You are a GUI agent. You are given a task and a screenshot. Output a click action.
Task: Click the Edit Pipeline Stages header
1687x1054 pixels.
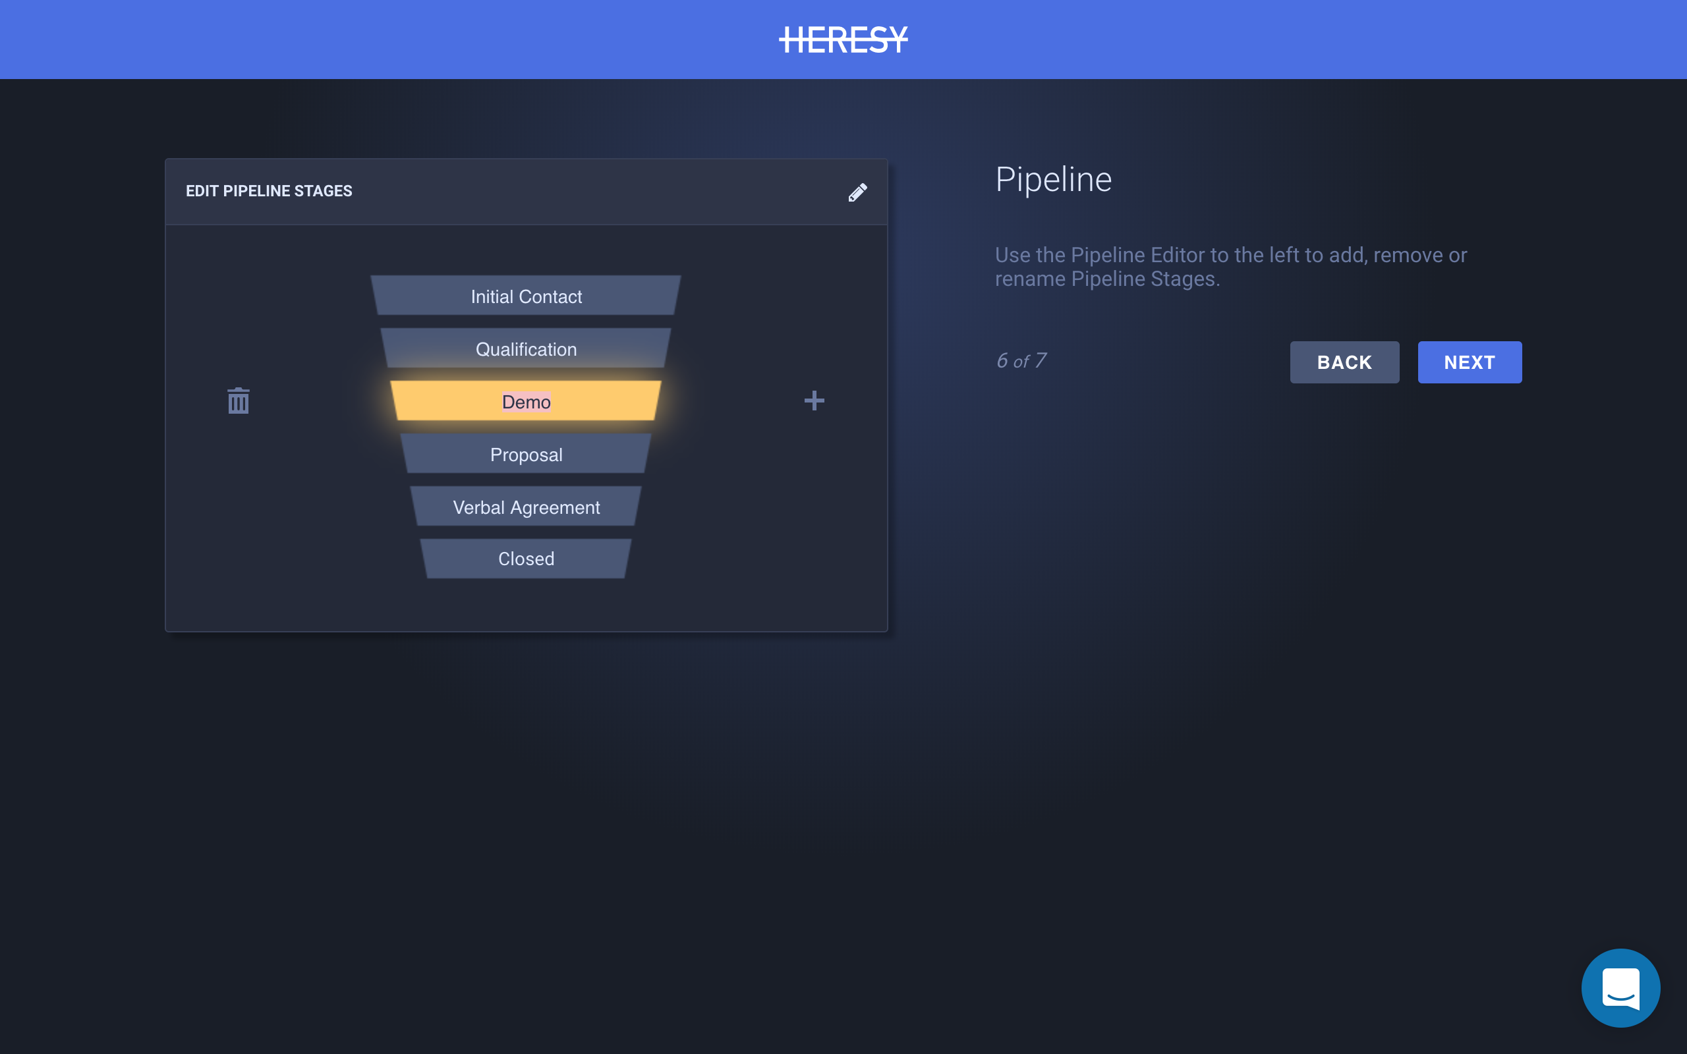[x=269, y=191]
